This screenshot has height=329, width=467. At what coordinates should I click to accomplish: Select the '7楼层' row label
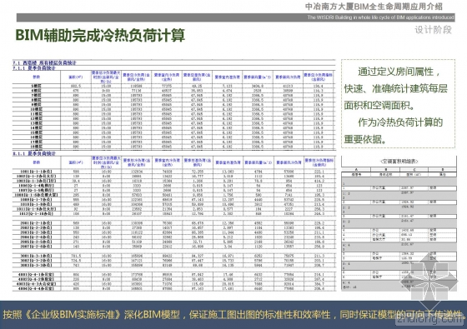pyautogui.click(x=37, y=95)
